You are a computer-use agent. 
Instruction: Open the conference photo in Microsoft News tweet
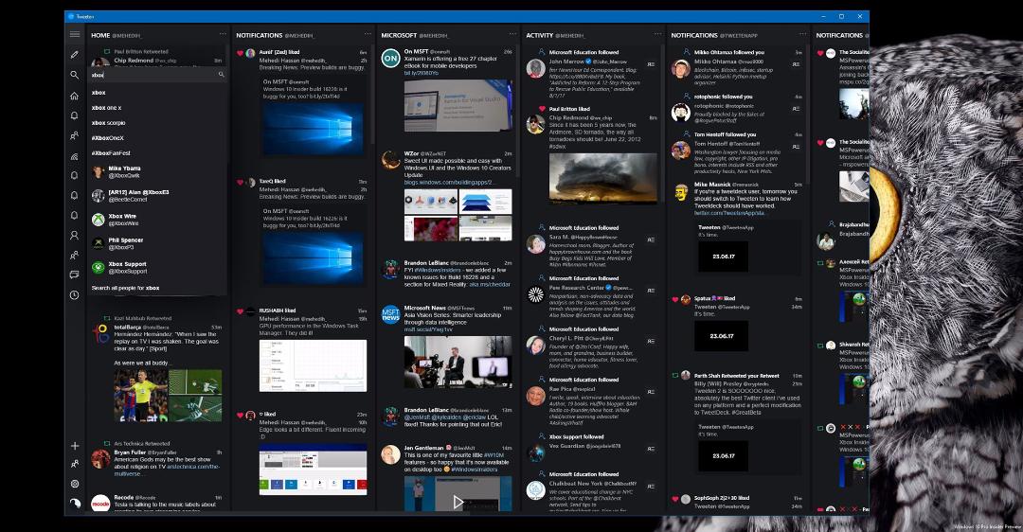click(x=458, y=362)
